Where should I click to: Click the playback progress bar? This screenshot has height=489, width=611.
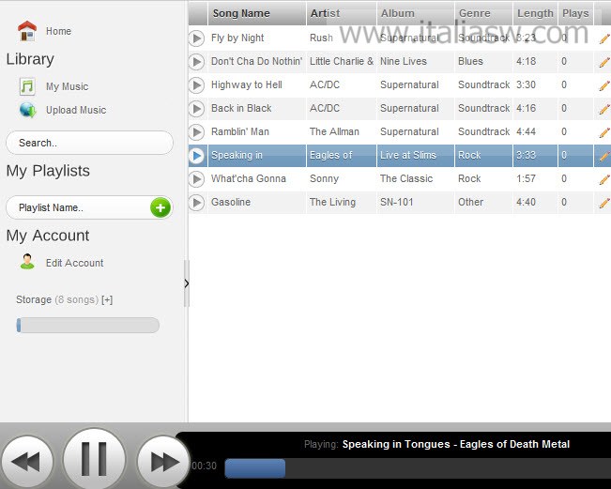click(x=418, y=468)
